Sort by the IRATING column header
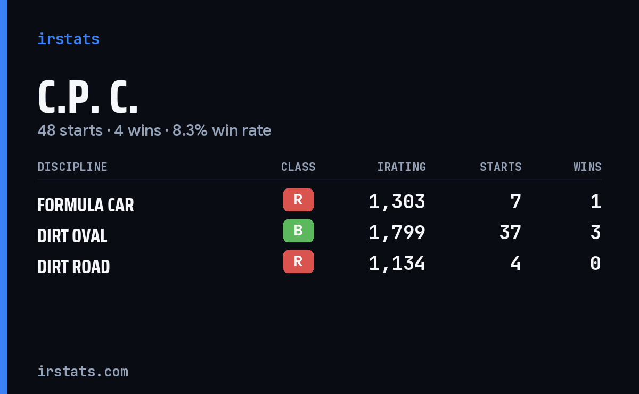This screenshot has height=394, width=639. [x=402, y=167]
